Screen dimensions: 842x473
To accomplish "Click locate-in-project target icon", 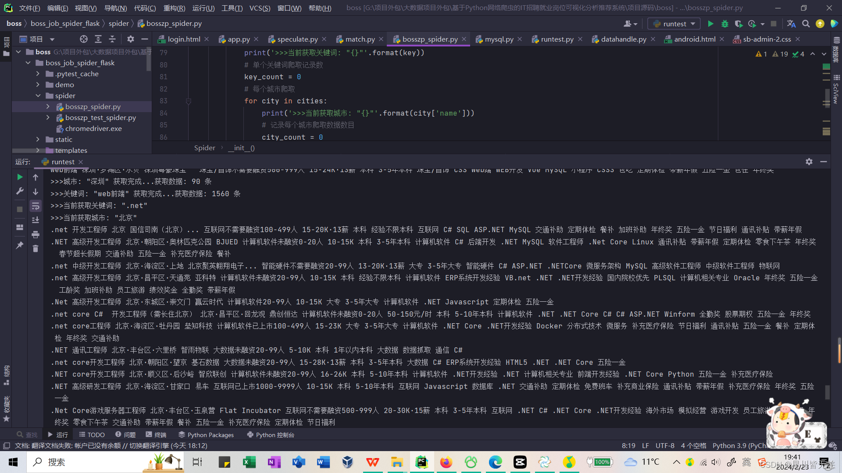I will [x=83, y=39].
